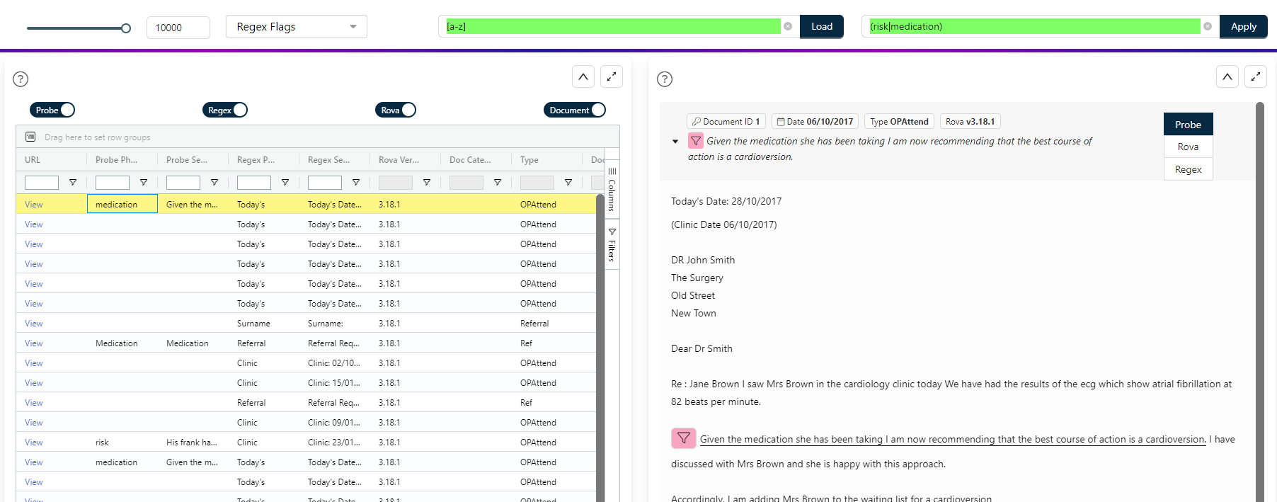1277x502 pixels.
Task: Switch to the Rova tab
Action: (1188, 147)
